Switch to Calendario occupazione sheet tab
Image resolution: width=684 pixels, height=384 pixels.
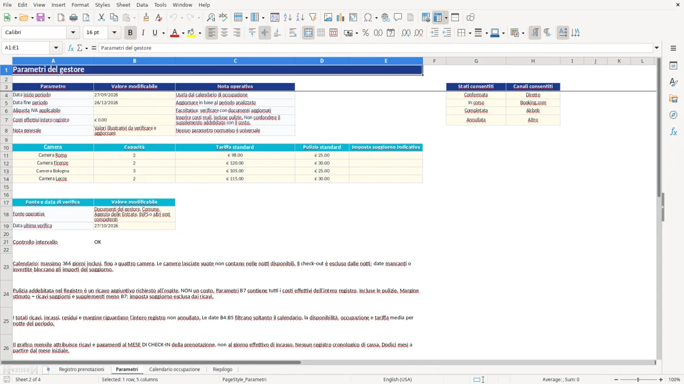point(174,369)
